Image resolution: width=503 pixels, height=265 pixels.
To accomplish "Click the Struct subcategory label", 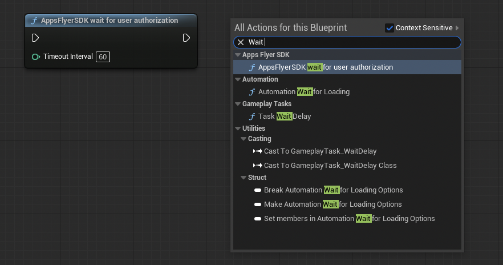I will pos(257,178).
